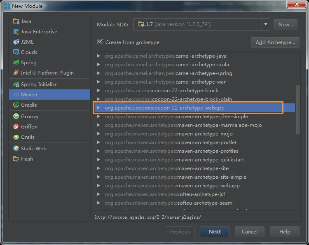Click the SDK folder icon in combo box
This screenshot has height=245, width=309.
(x=141, y=24)
